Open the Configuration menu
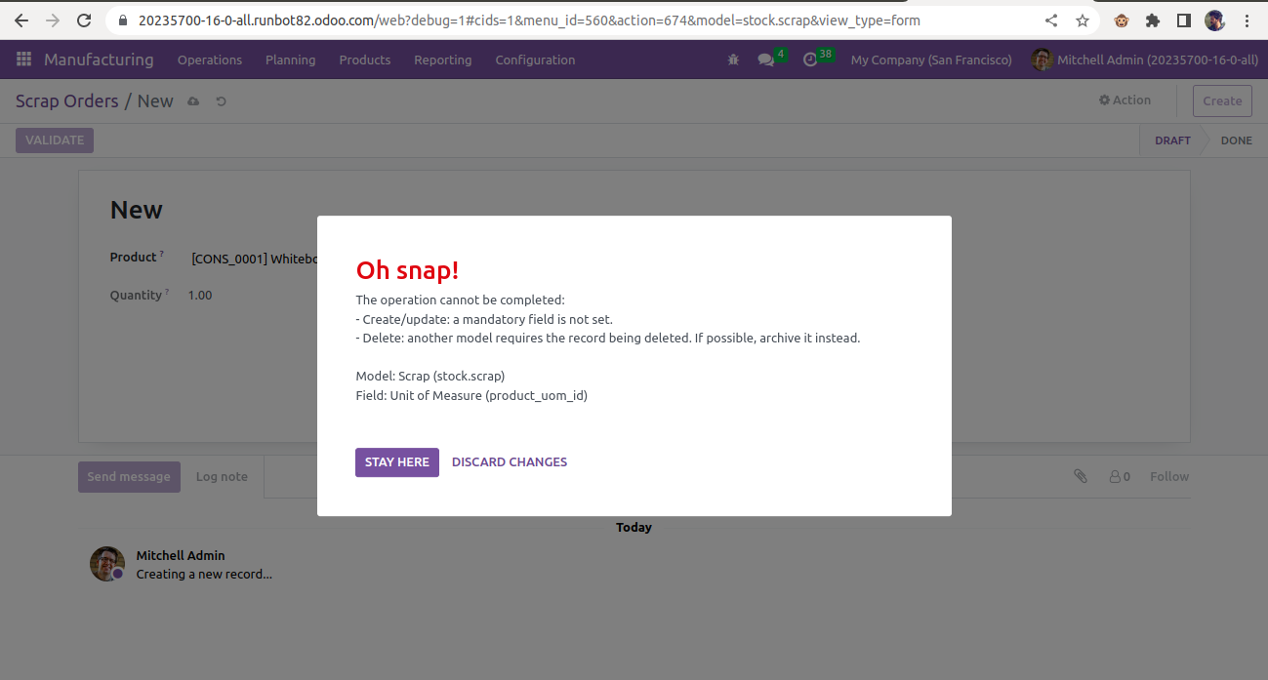1268x680 pixels. (x=535, y=60)
